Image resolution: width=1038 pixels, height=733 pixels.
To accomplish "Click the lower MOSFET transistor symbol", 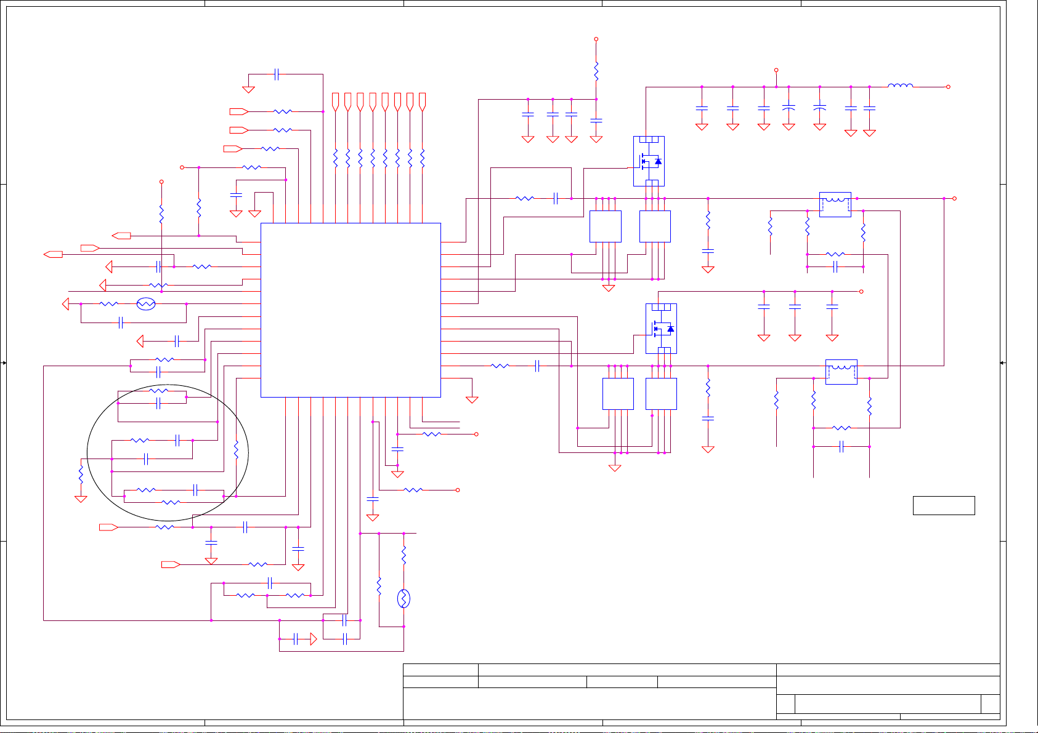I will (662, 329).
